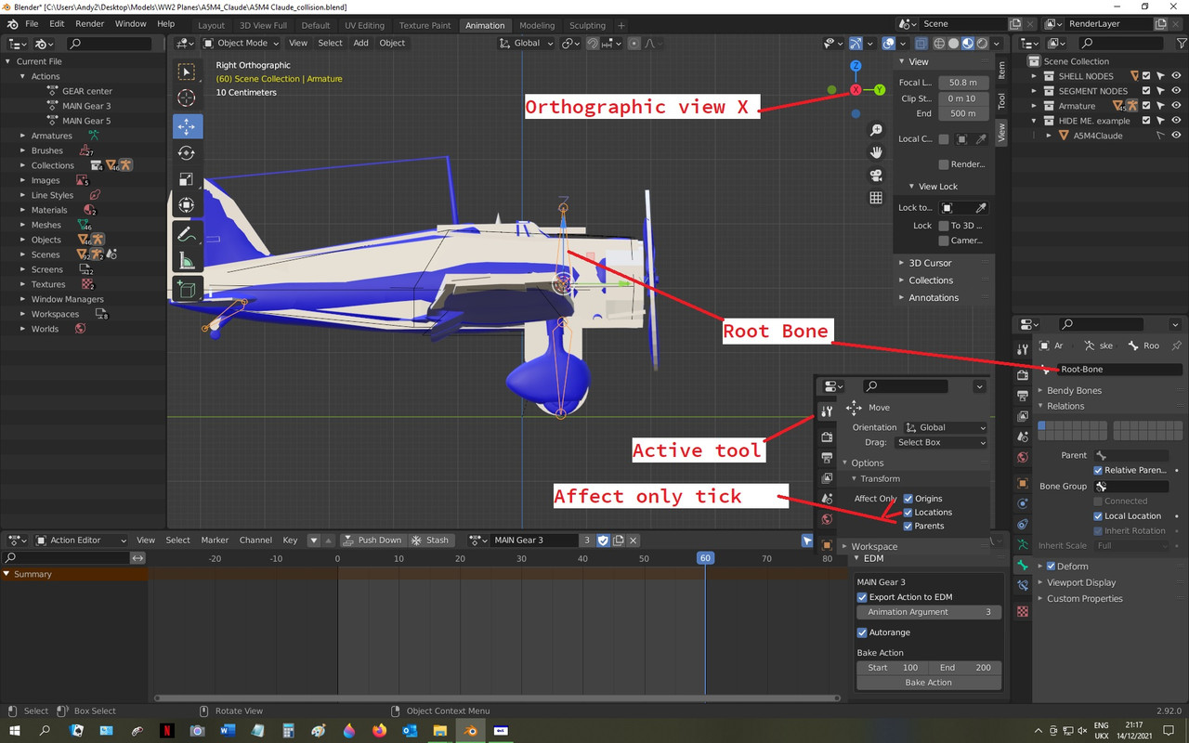This screenshot has width=1189, height=743.
Task: Click the Blender icon on the taskbar
Action: coord(470,731)
